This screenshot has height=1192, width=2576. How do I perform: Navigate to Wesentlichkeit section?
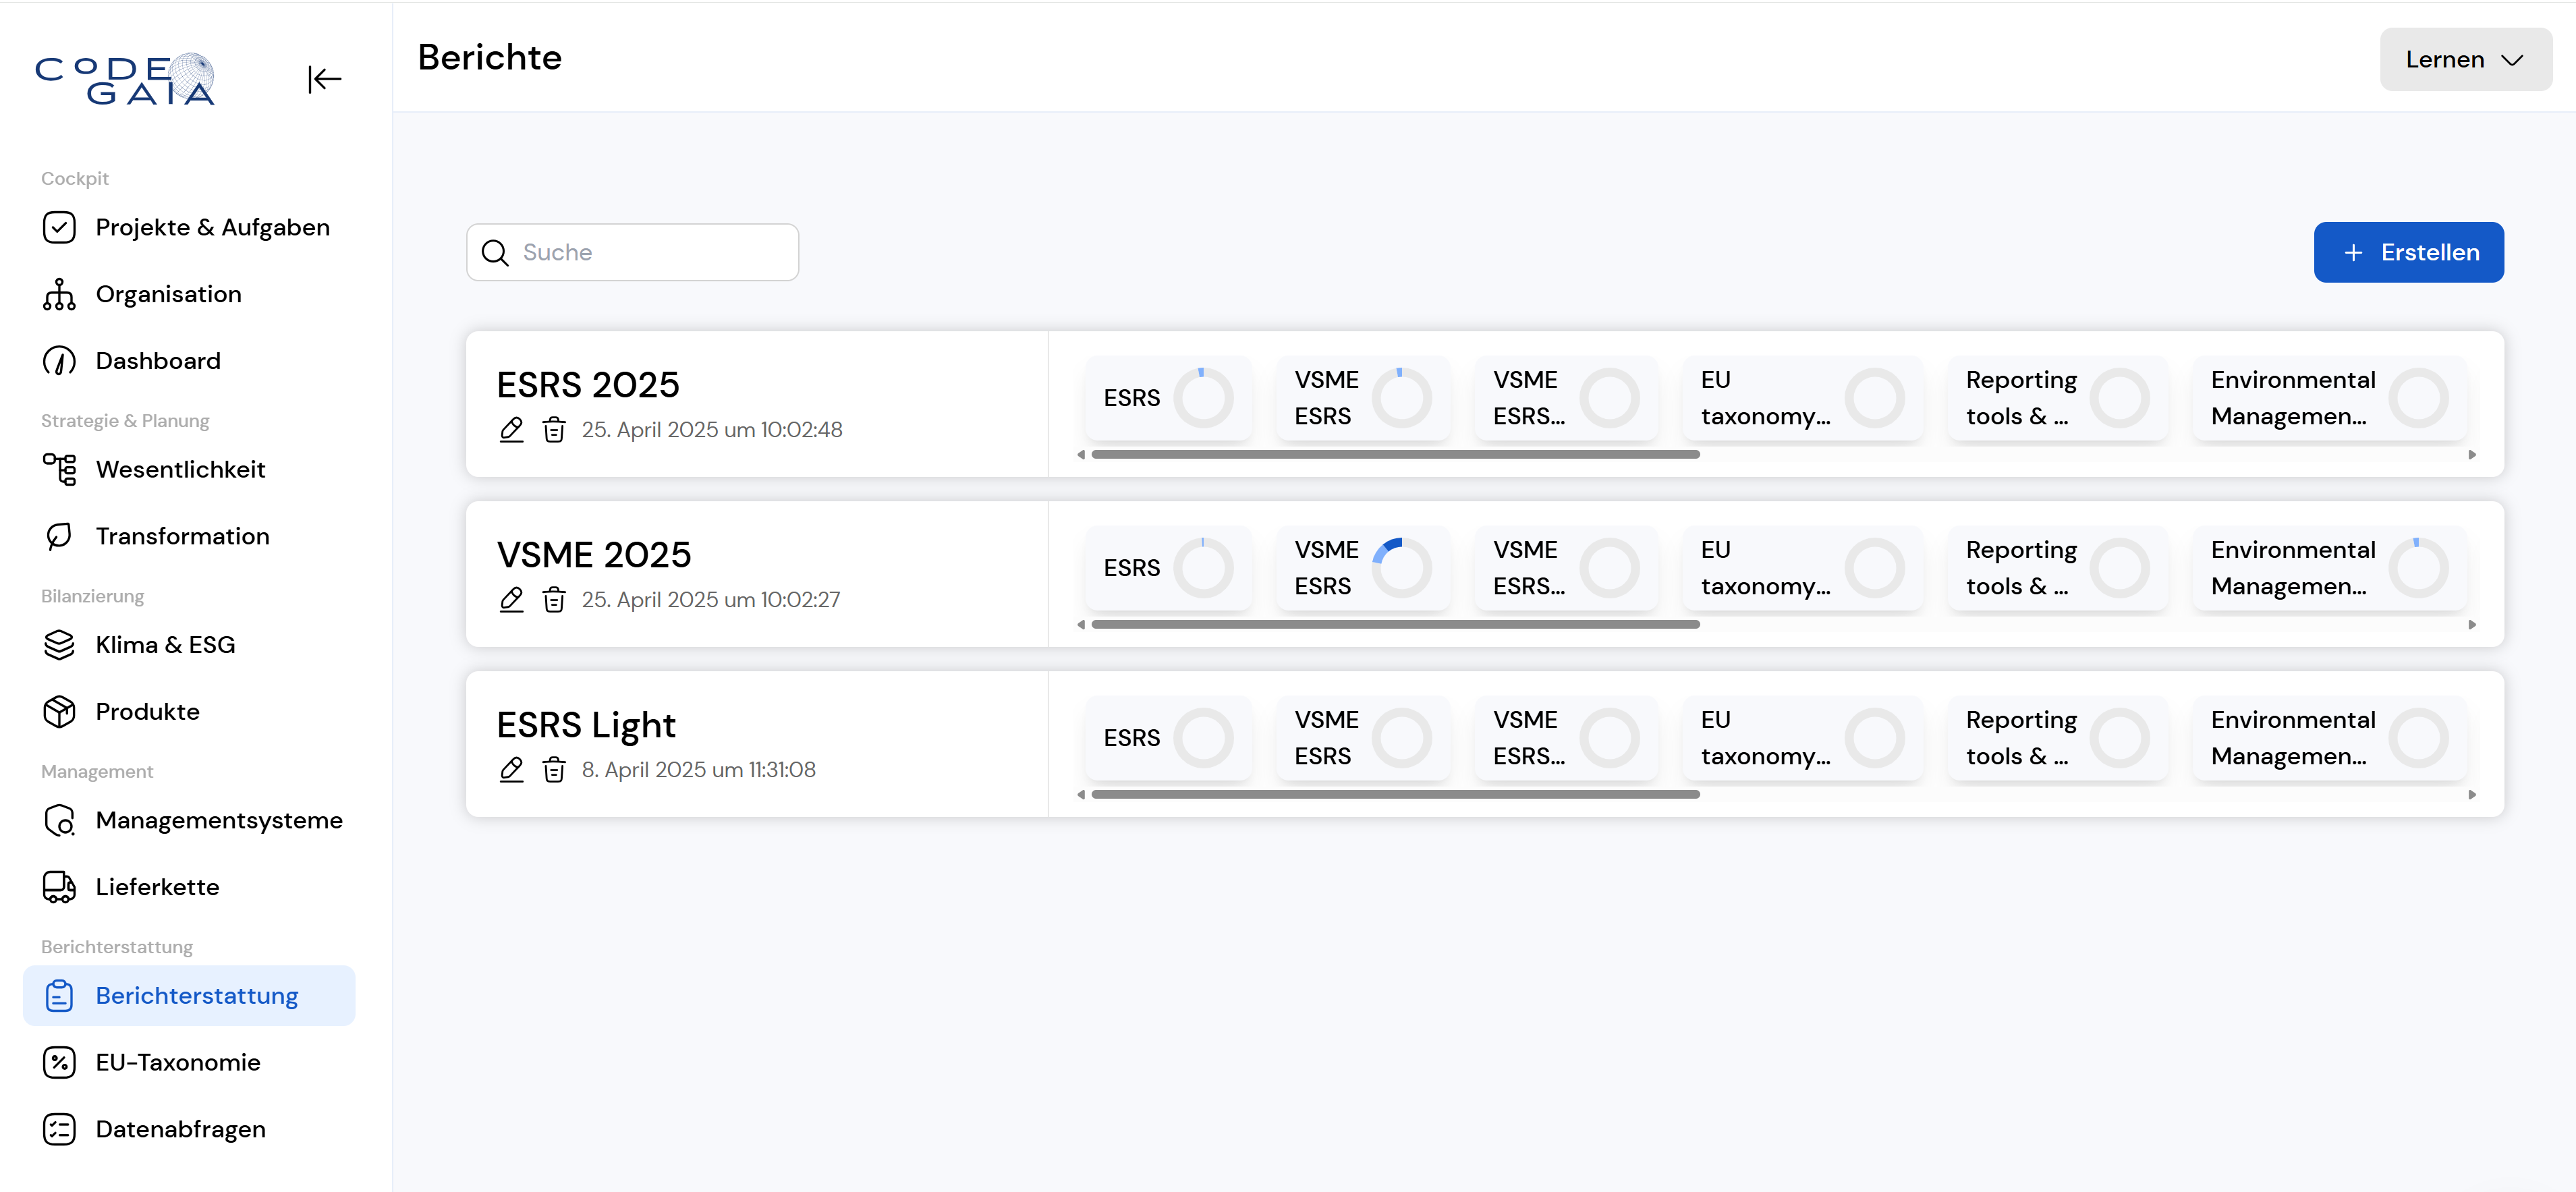[x=180, y=470]
